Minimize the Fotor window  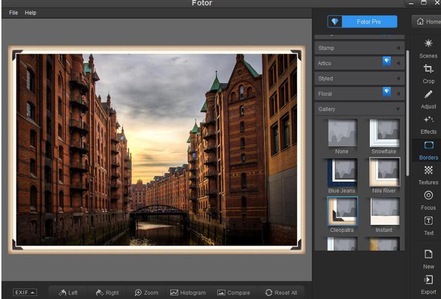click(x=411, y=3)
